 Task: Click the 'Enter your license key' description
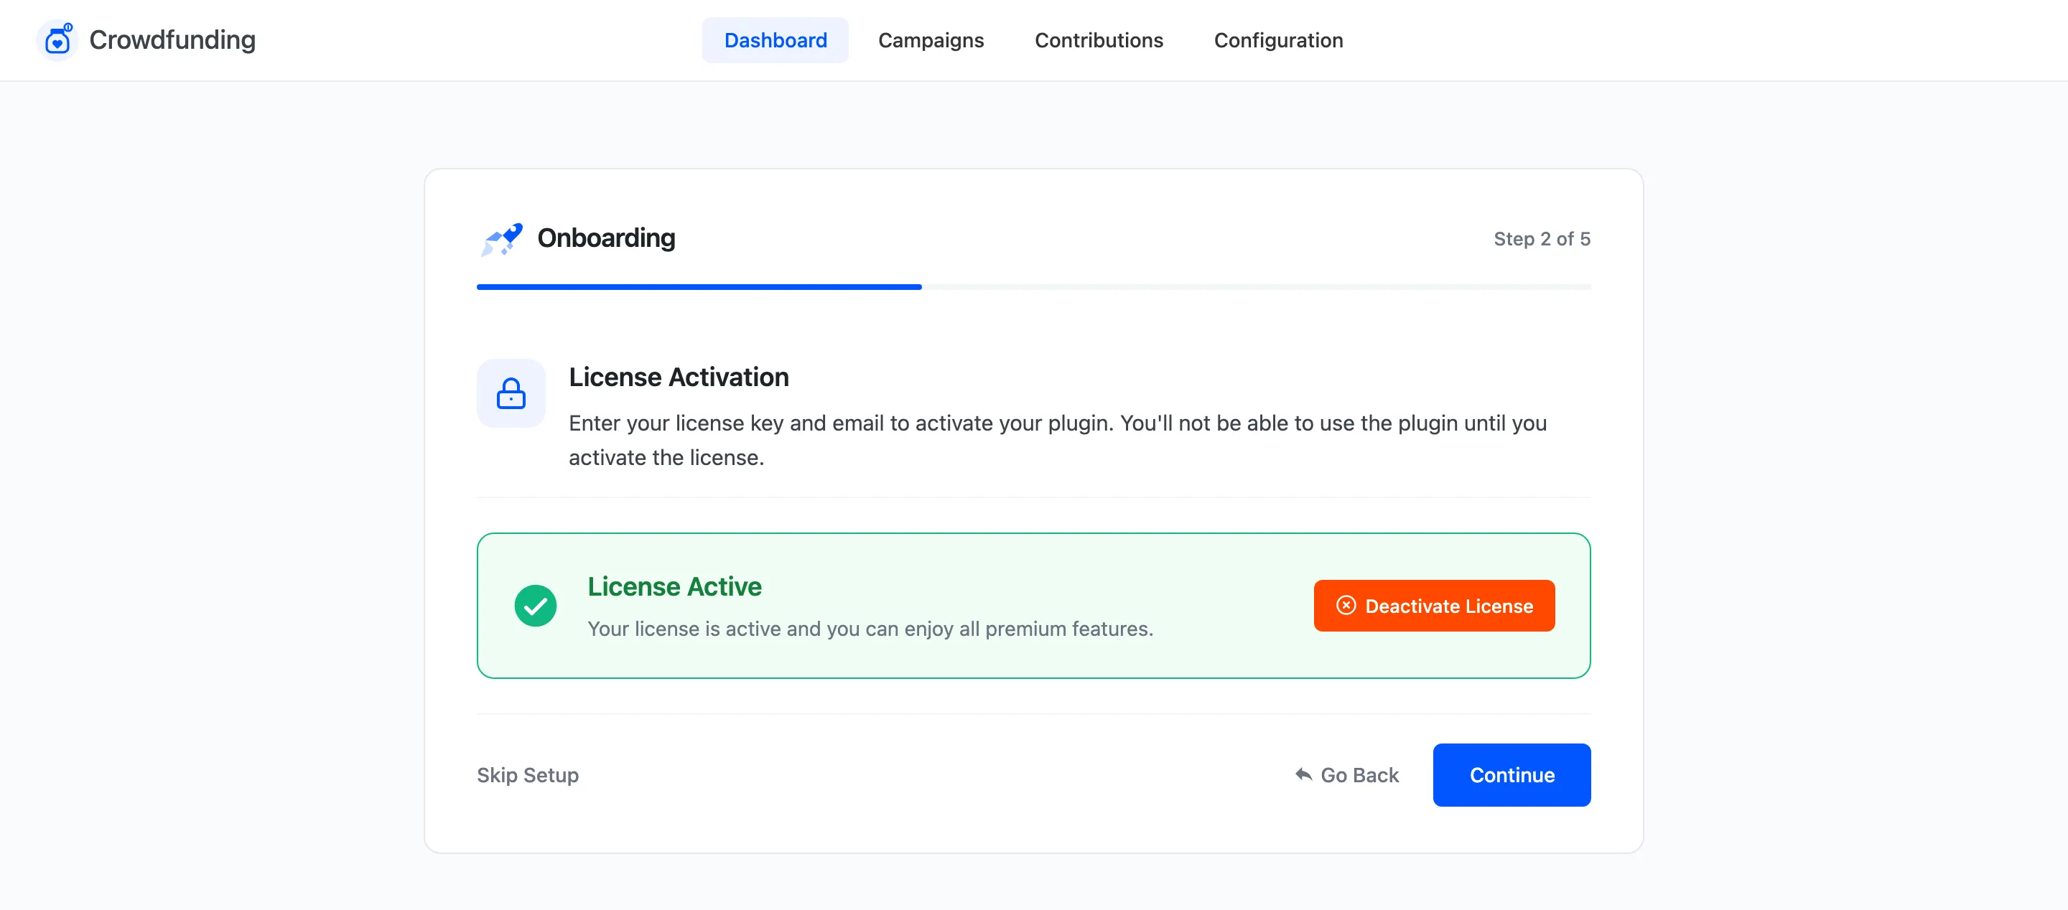(1057, 440)
